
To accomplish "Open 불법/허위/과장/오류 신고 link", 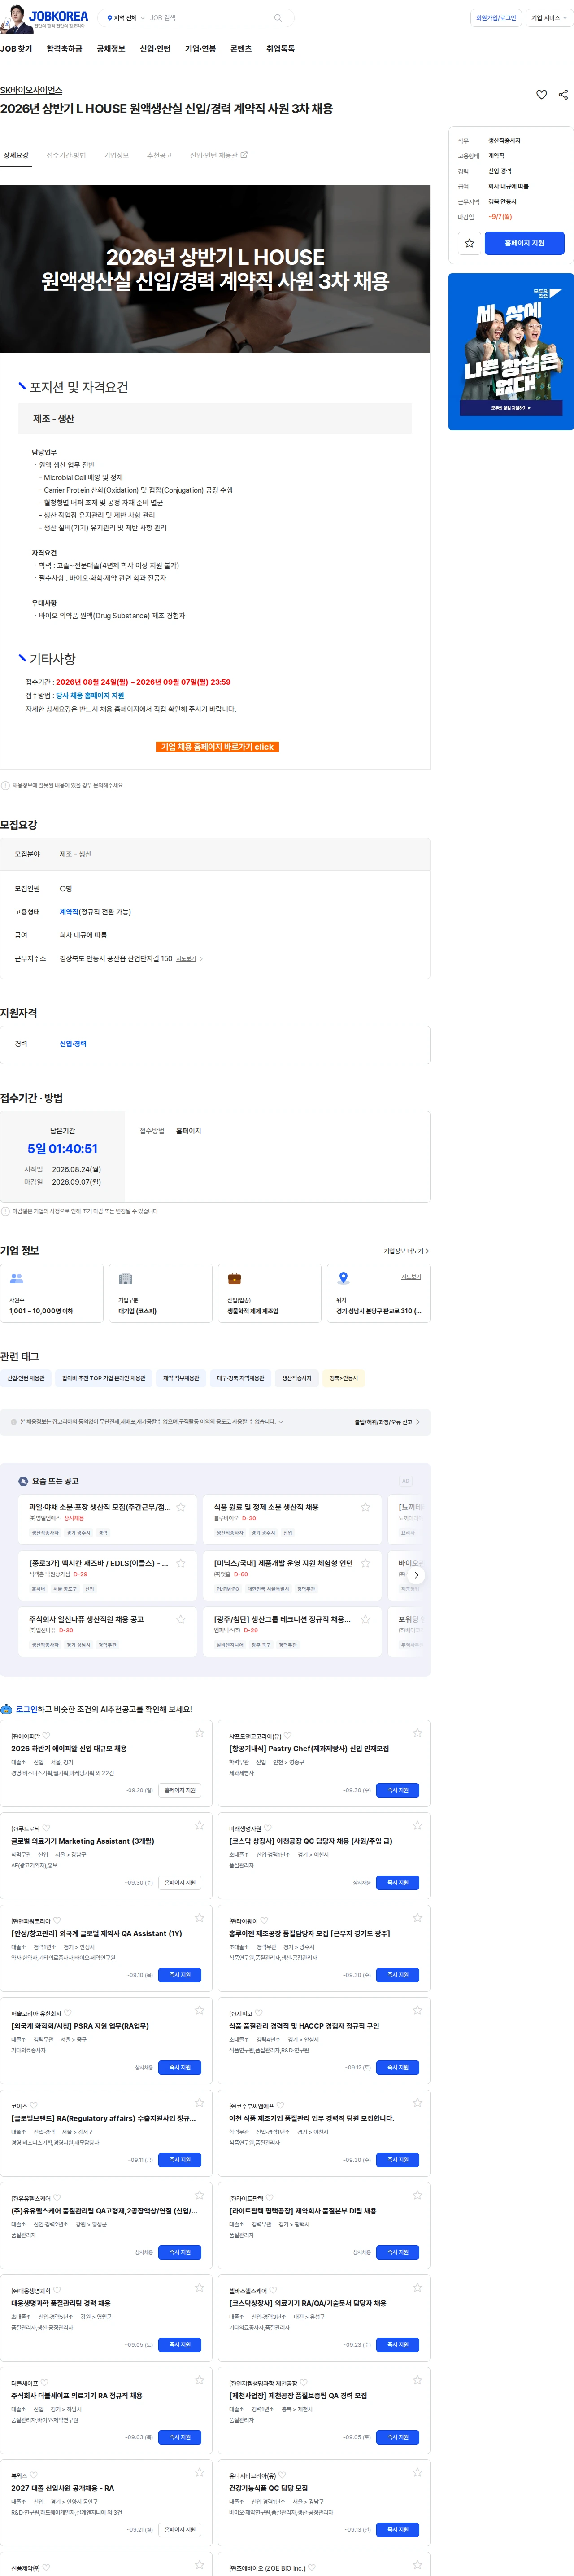I will 386,1421.
